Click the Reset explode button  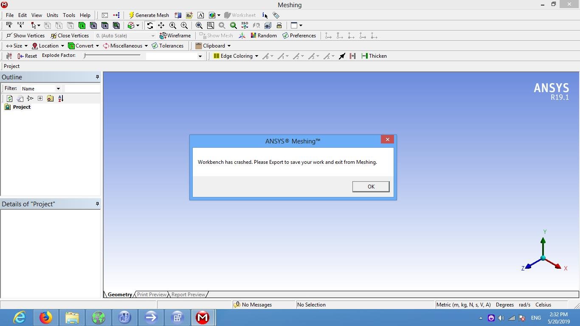coord(27,56)
